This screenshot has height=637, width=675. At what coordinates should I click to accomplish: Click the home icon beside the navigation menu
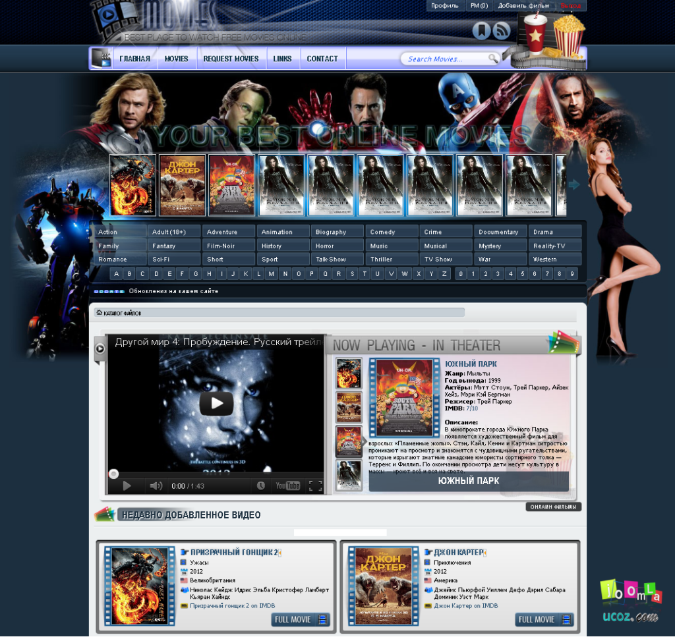click(x=102, y=58)
